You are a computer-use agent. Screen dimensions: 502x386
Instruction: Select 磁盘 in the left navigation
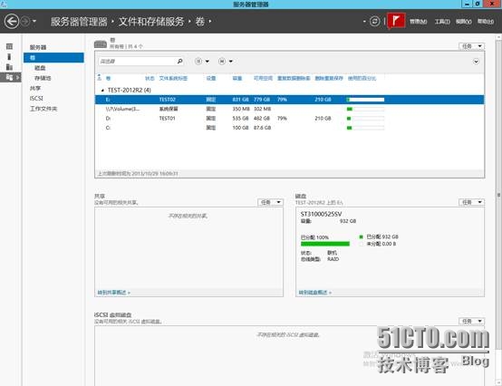[40, 68]
